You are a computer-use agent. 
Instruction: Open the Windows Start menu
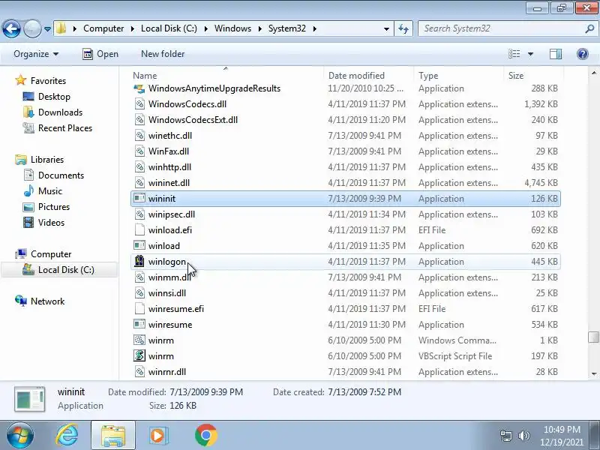pos(20,435)
